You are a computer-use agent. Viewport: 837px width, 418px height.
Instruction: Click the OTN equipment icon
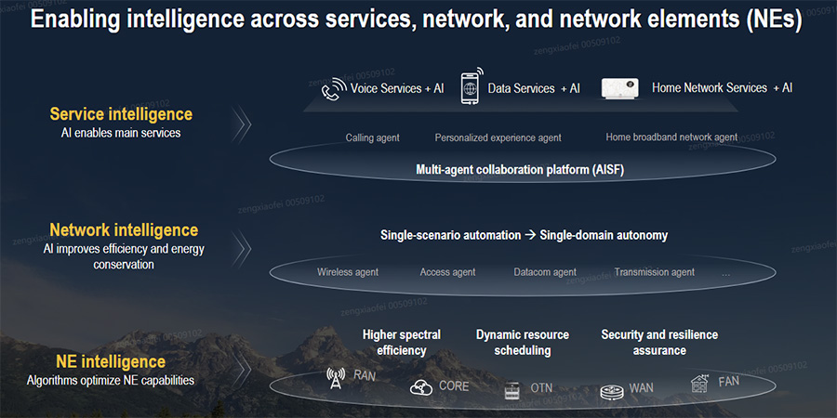point(511,391)
